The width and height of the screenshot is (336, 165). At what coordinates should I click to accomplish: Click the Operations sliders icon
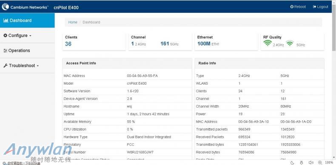click(x=6, y=51)
